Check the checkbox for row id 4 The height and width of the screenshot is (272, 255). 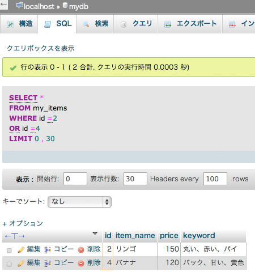(x=9, y=264)
